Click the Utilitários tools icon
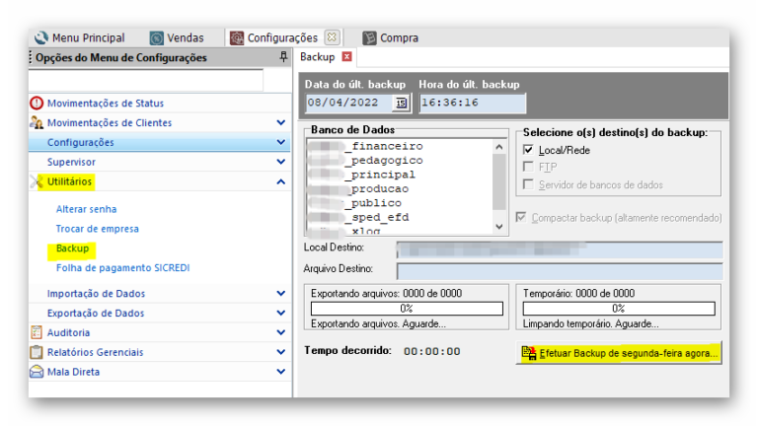Screen dimensions: 758x426 click(x=37, y=181)
